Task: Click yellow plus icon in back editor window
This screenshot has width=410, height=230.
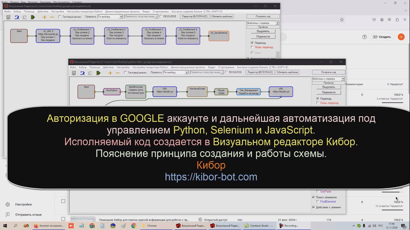Action: coord(45,17)
